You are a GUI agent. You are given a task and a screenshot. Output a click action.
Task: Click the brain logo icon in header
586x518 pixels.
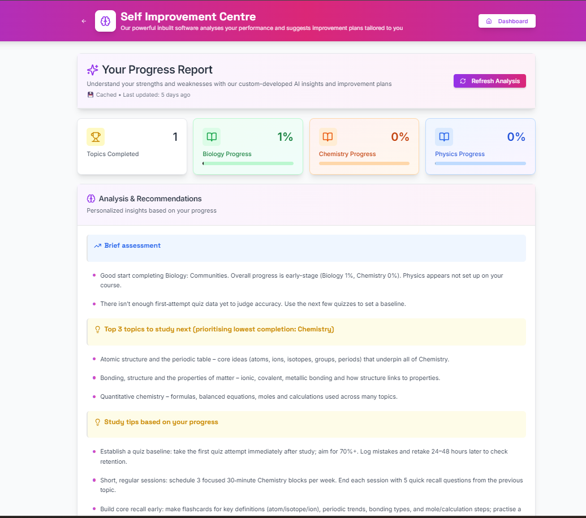105,21
